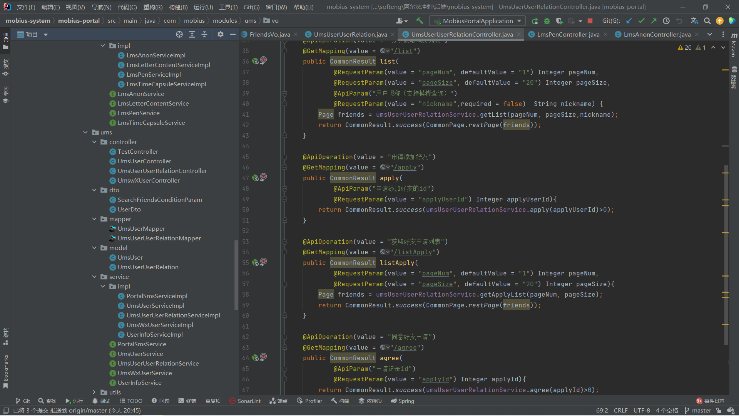Click CRLF line separator in status bar

tap(620, 411)
